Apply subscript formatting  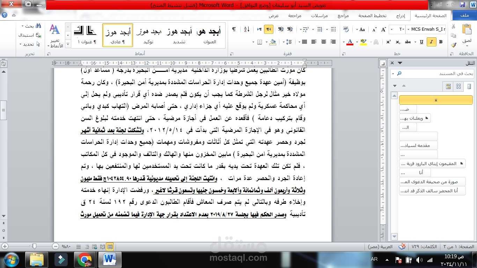tap(398, 42)
